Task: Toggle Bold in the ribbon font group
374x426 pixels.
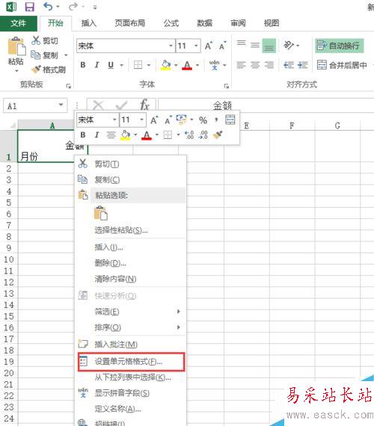Action: pyautogui.click(x=83, y=65)
